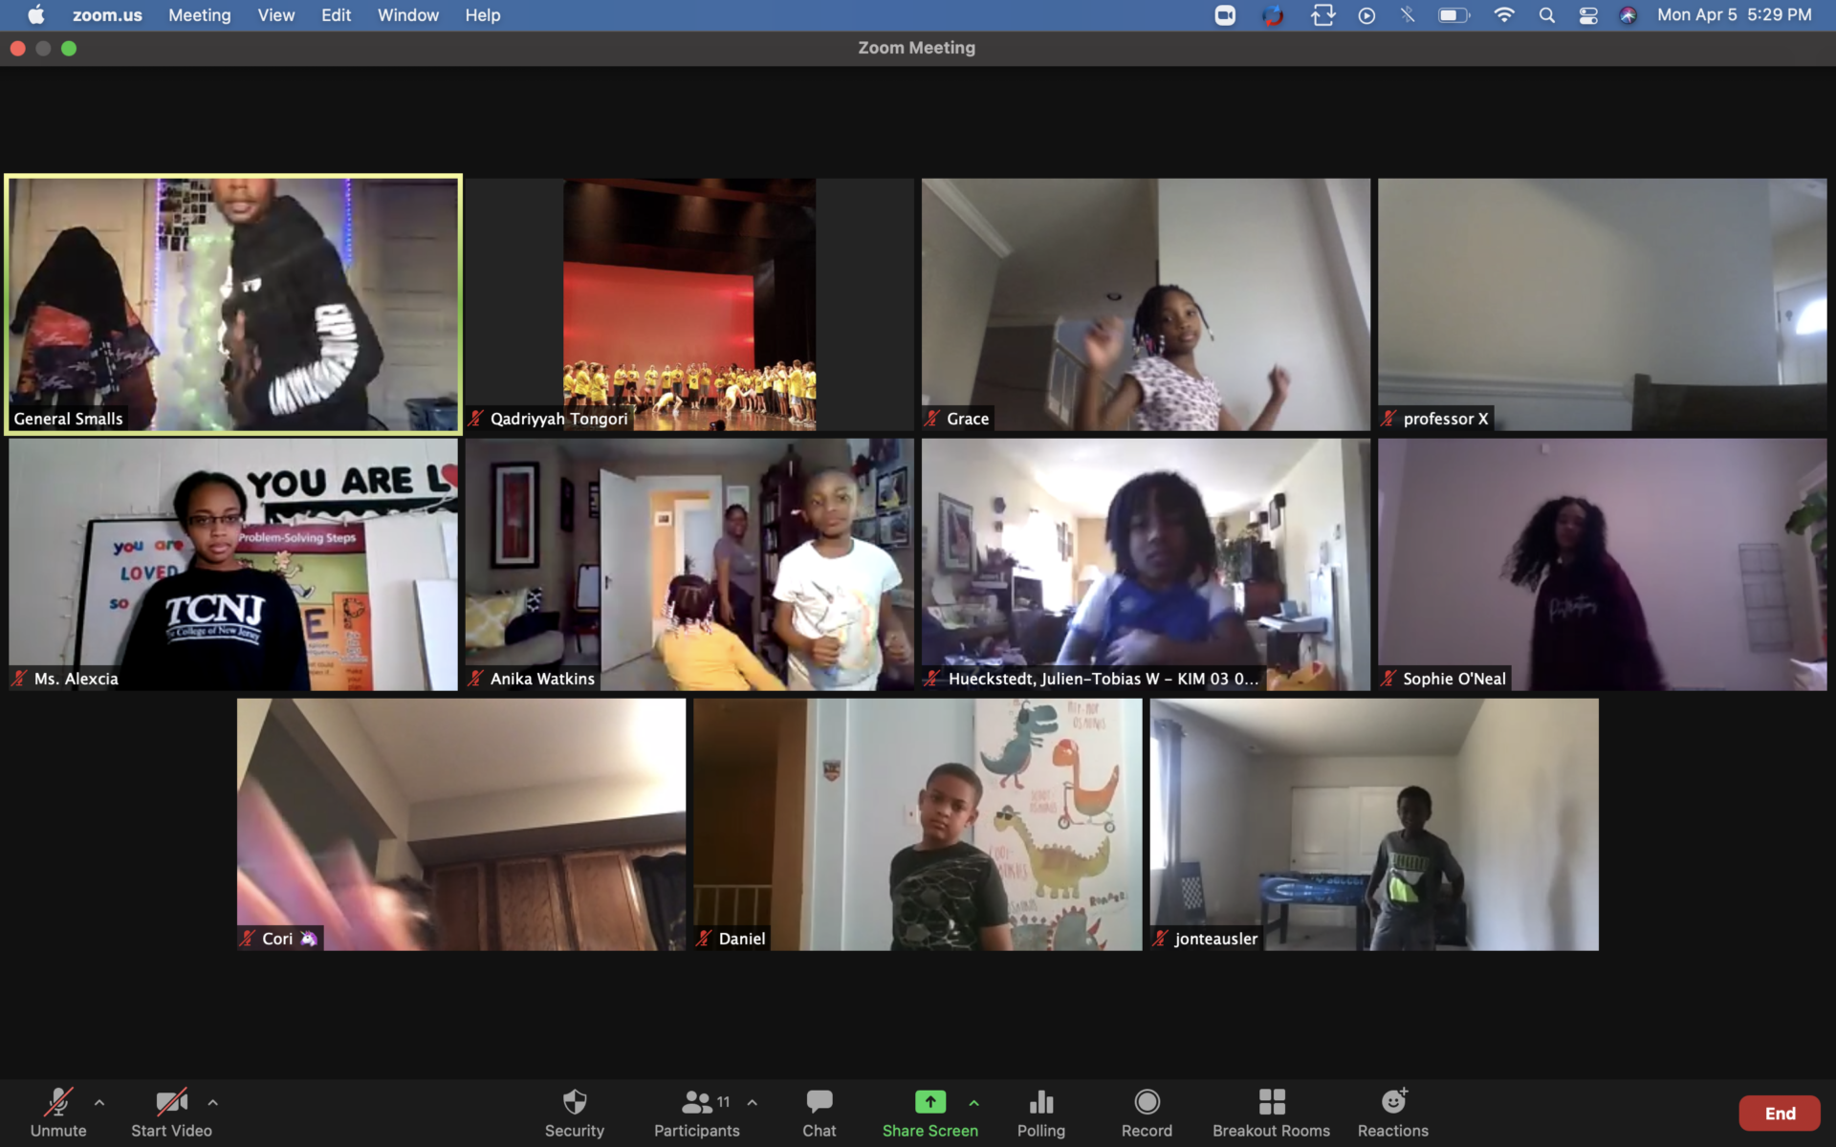
Task: Open the Chat bubble panel
Action: [x=819, y=1113]
